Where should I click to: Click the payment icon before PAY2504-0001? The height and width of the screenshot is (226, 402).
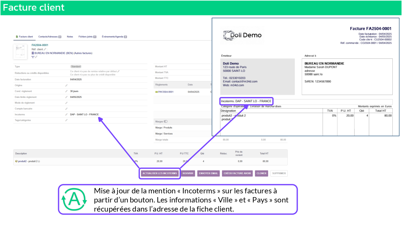[156, 92]
